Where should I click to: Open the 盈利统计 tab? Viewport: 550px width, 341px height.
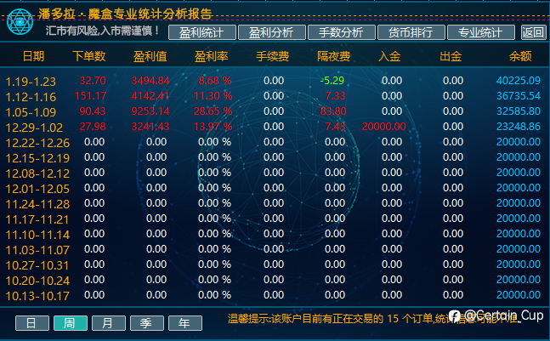tap(201, 32)
